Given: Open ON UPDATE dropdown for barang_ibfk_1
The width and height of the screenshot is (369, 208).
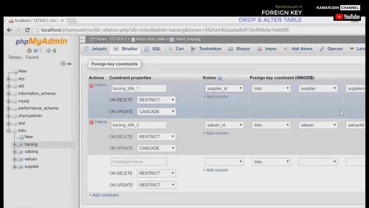Looking at the screenshot, I should tap(156, 112).
